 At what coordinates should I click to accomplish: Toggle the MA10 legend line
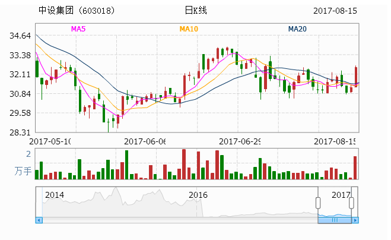pos(189,29)
